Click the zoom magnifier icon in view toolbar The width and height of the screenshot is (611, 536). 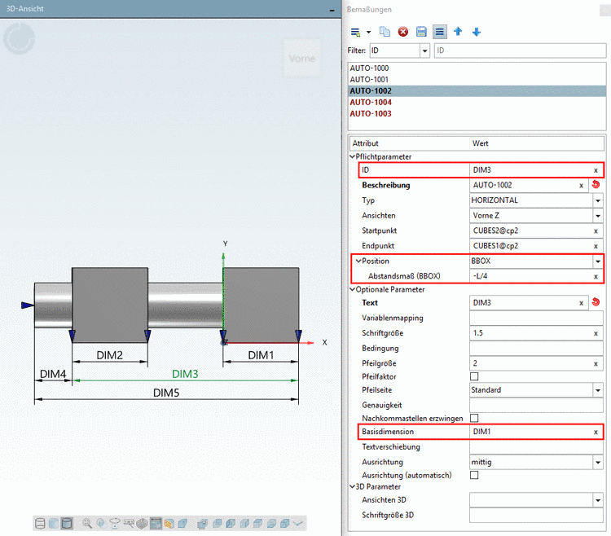87,522
